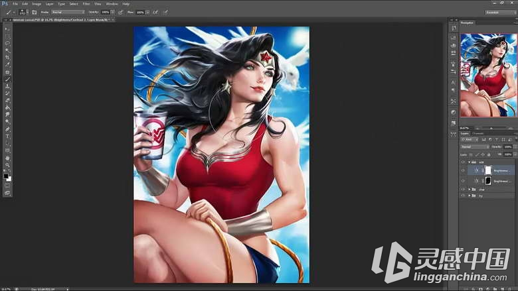Image resolution: width=518 pixels, height=291 pixels.
Task: Select the open PSD document tab
Action: coord(60,20)
